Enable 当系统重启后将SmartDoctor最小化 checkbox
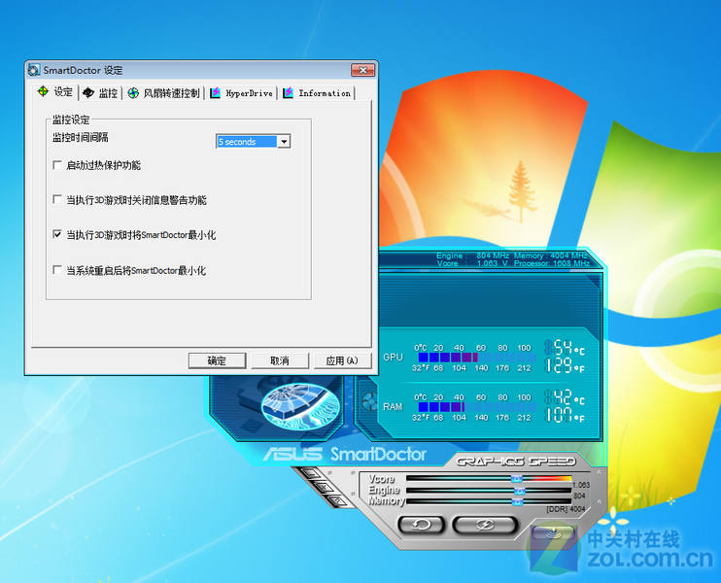The width and height of the screenshot is (721, 583). (x=57, y=270)
